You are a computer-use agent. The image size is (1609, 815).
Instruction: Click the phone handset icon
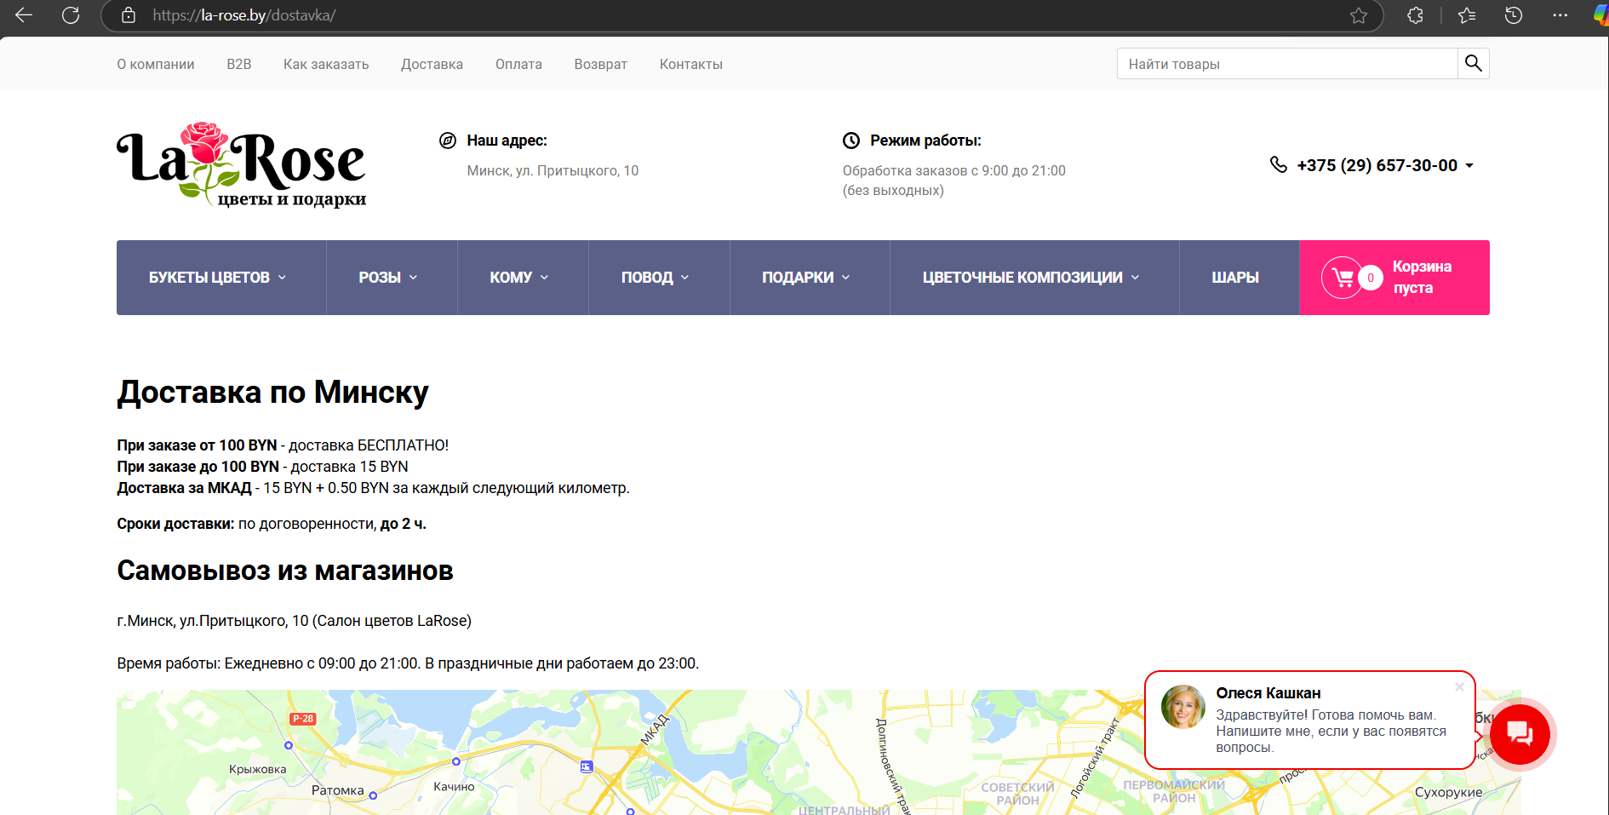pos(1278,165)
